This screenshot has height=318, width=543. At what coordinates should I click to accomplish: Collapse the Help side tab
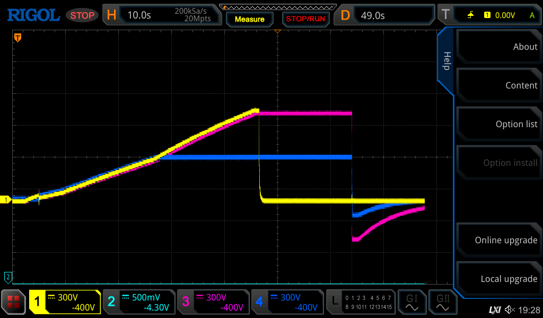pos(446,61)
